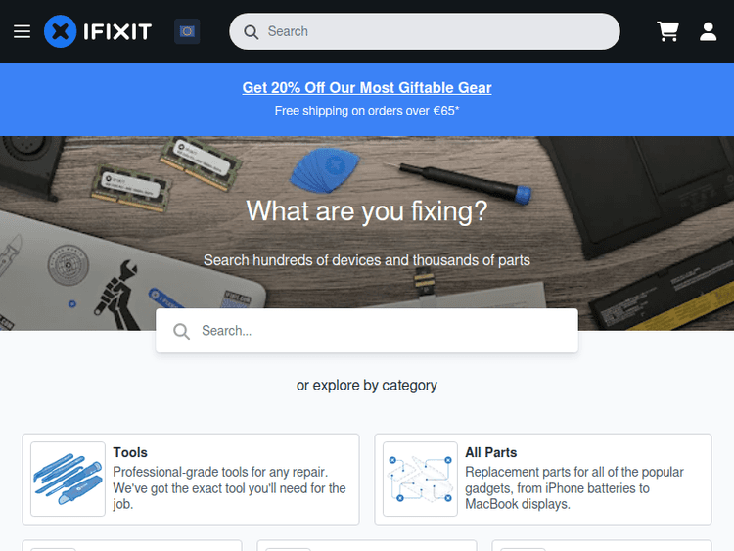Click the Free shipping on orders over €65 text
This screenshot has width=734, height=551.
(367, 111)
